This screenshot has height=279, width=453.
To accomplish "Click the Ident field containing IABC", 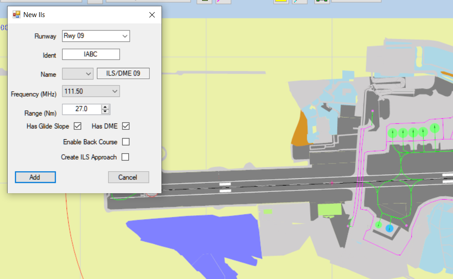I will click(91, 54).
